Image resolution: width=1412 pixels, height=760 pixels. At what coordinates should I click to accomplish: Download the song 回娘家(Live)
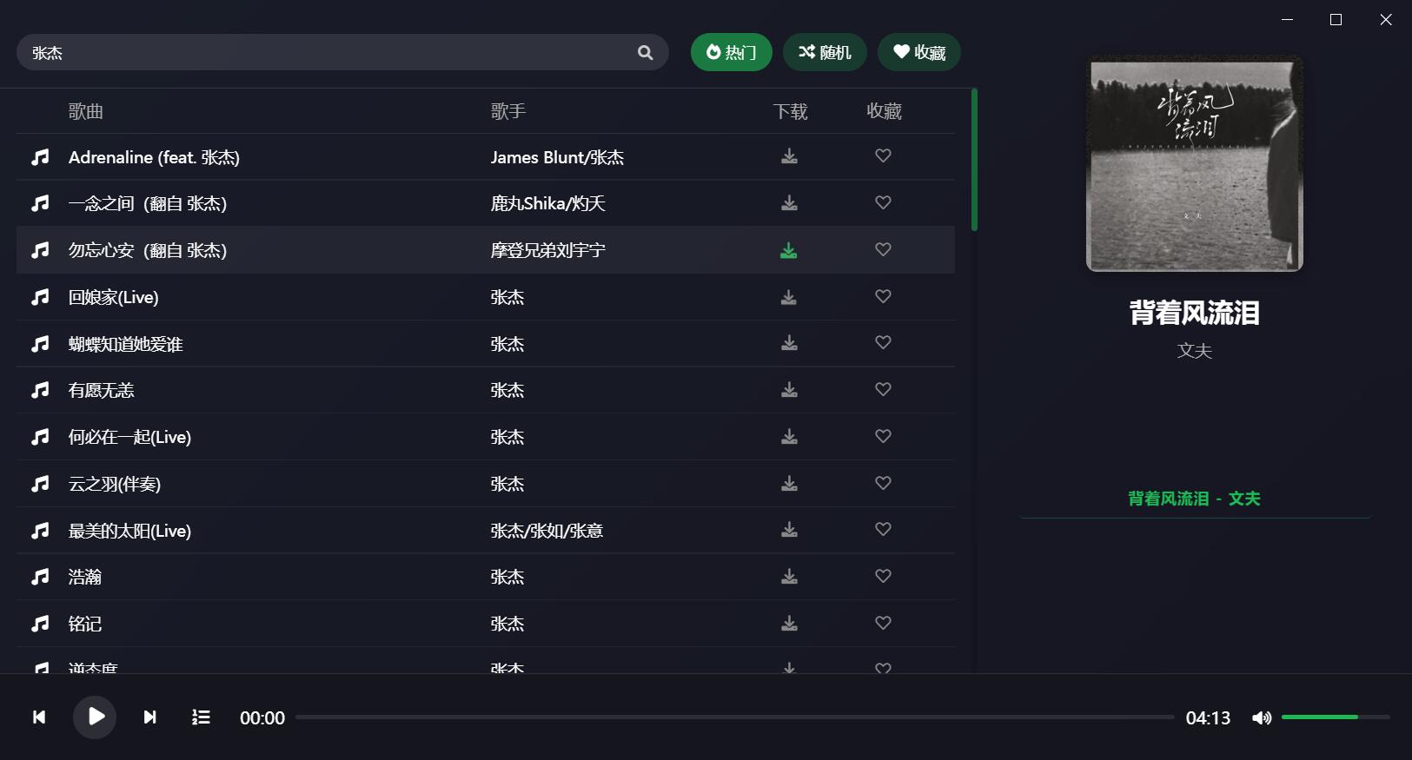point(789,297)
